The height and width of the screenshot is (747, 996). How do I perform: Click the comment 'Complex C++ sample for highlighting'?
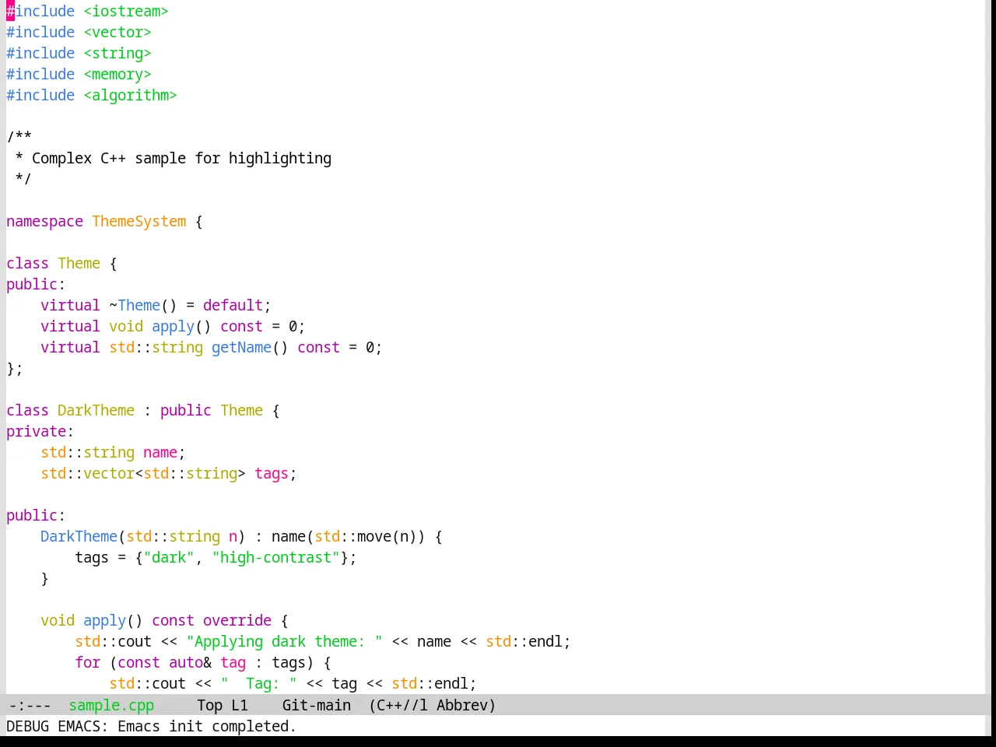coord(181,158)
